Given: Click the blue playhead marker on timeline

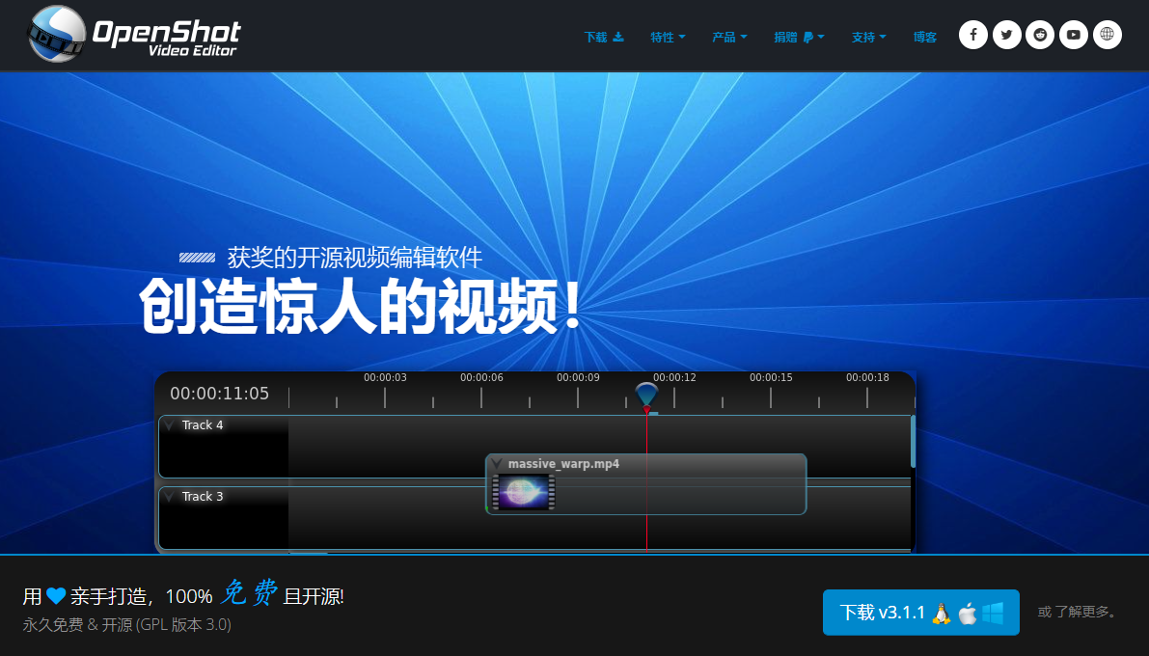Looking at the screenshot, I should tap(646, 396).
